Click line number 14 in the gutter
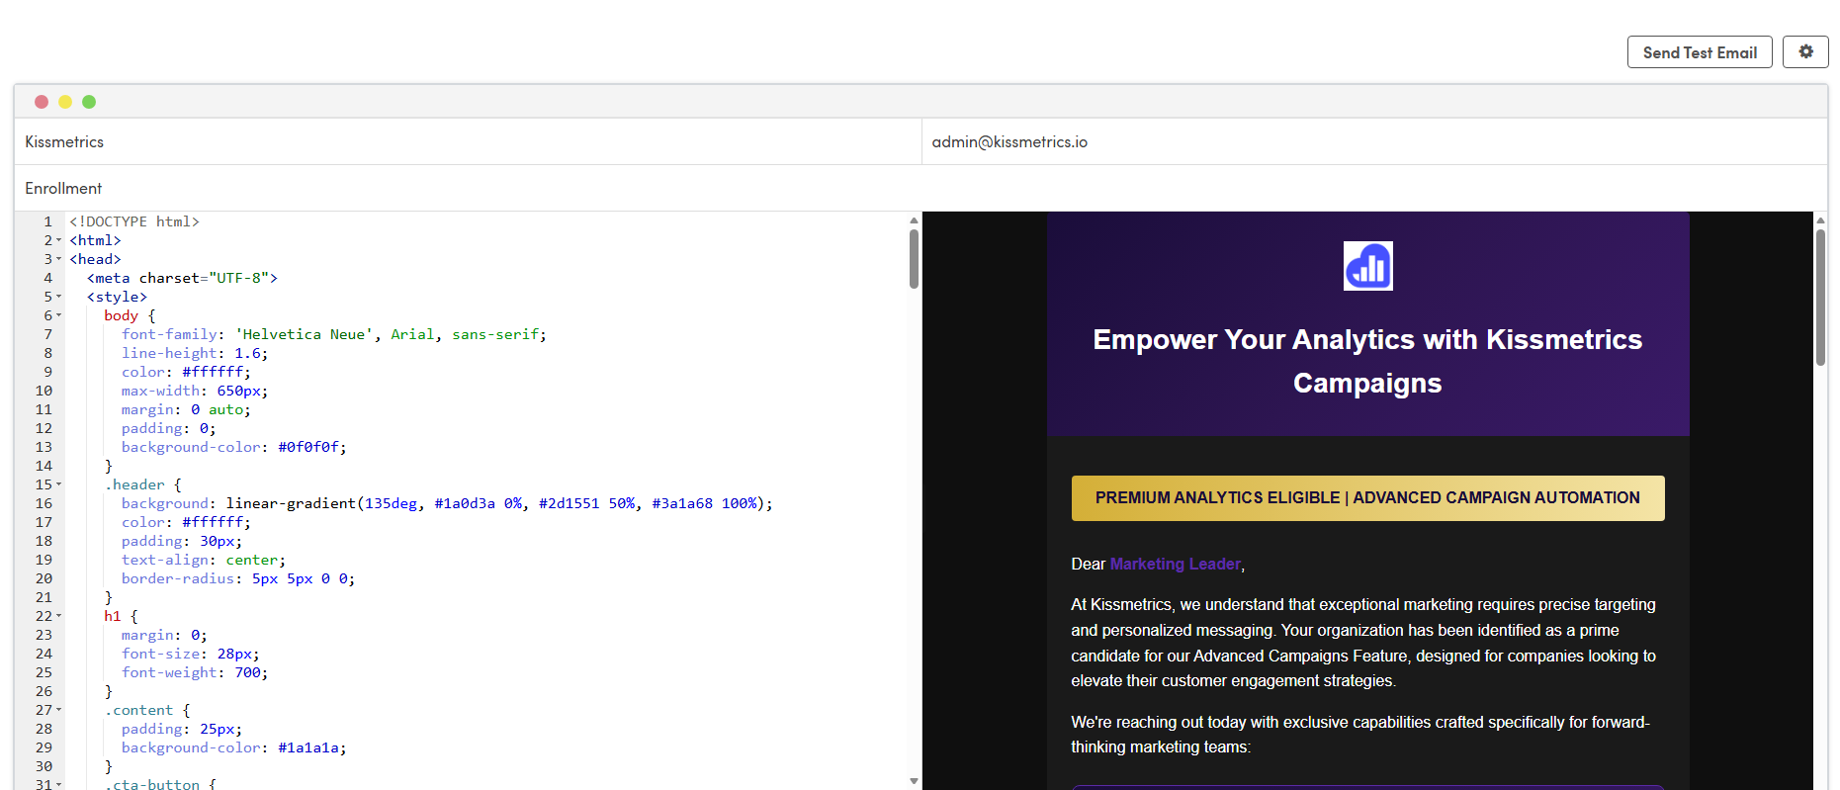 pyautogui.click(x=44, y=466)
